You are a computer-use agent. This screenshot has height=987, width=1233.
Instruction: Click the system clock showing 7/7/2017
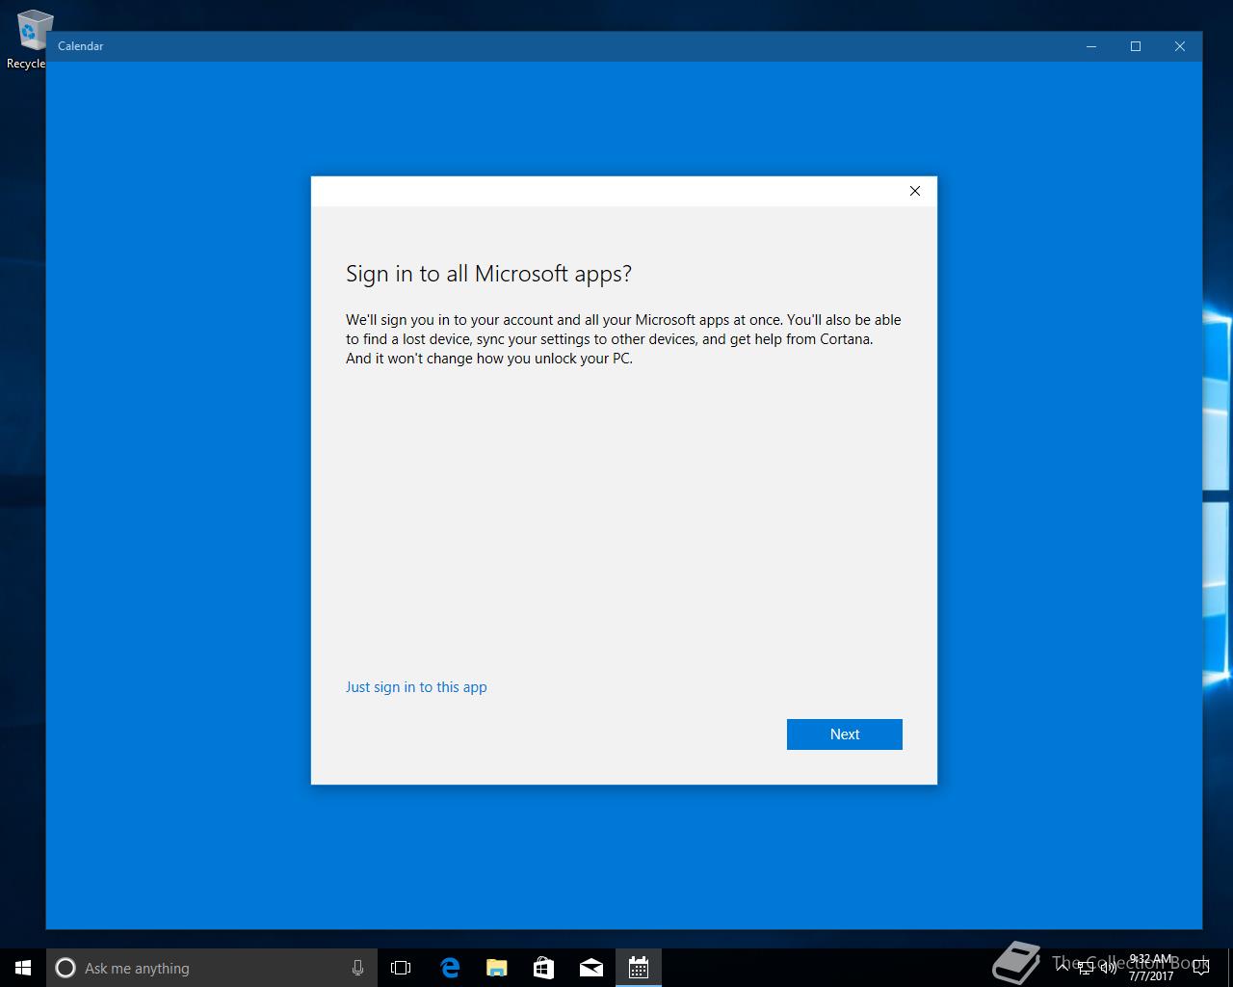[1151, 968]
